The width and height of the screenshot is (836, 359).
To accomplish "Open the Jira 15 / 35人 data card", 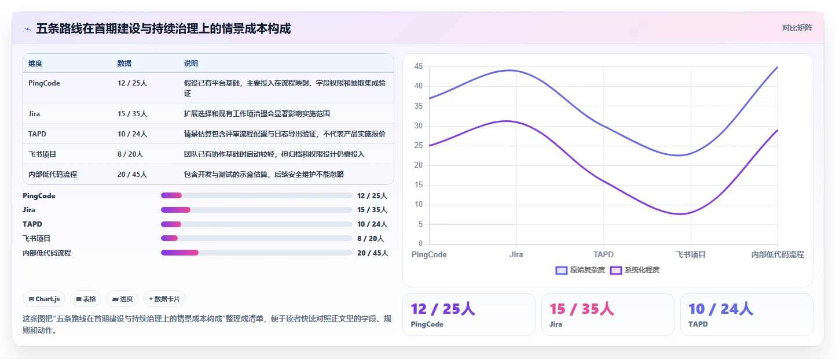I will [x=608, y=314].
